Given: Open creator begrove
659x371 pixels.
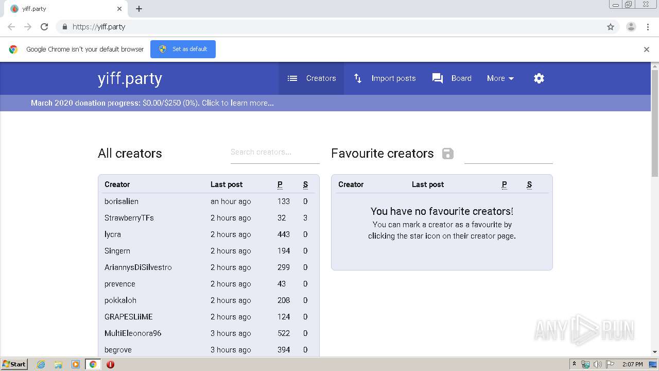Looking at the screenshot, I should click(118, 350).
